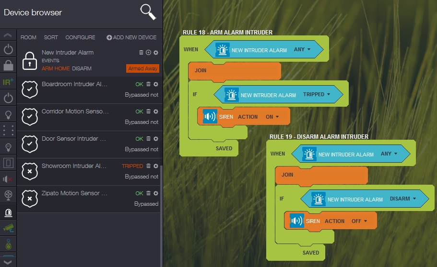
Task: Open the TRIPPED dropdown in Rule 18
Action: 317,95
